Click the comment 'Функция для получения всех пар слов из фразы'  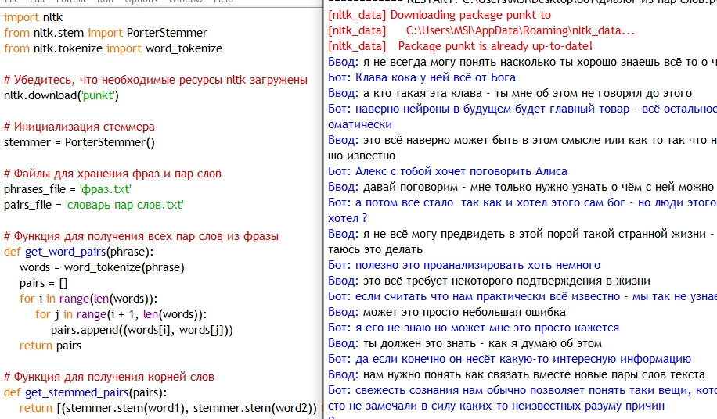(142, 236)
